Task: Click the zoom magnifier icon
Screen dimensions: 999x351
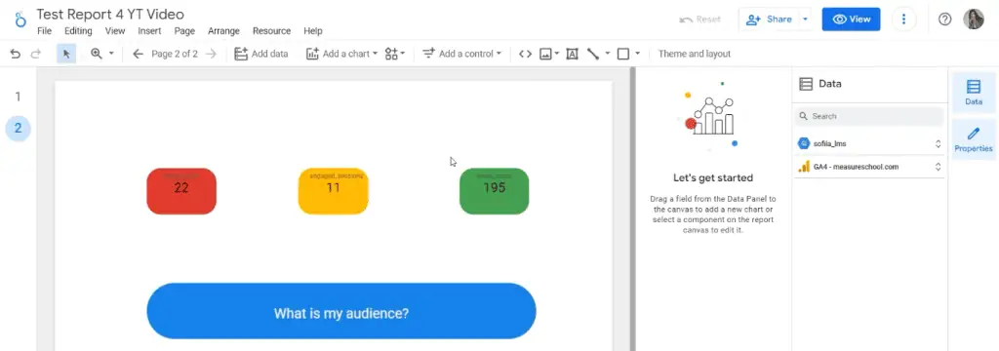Action: [97, 55]
